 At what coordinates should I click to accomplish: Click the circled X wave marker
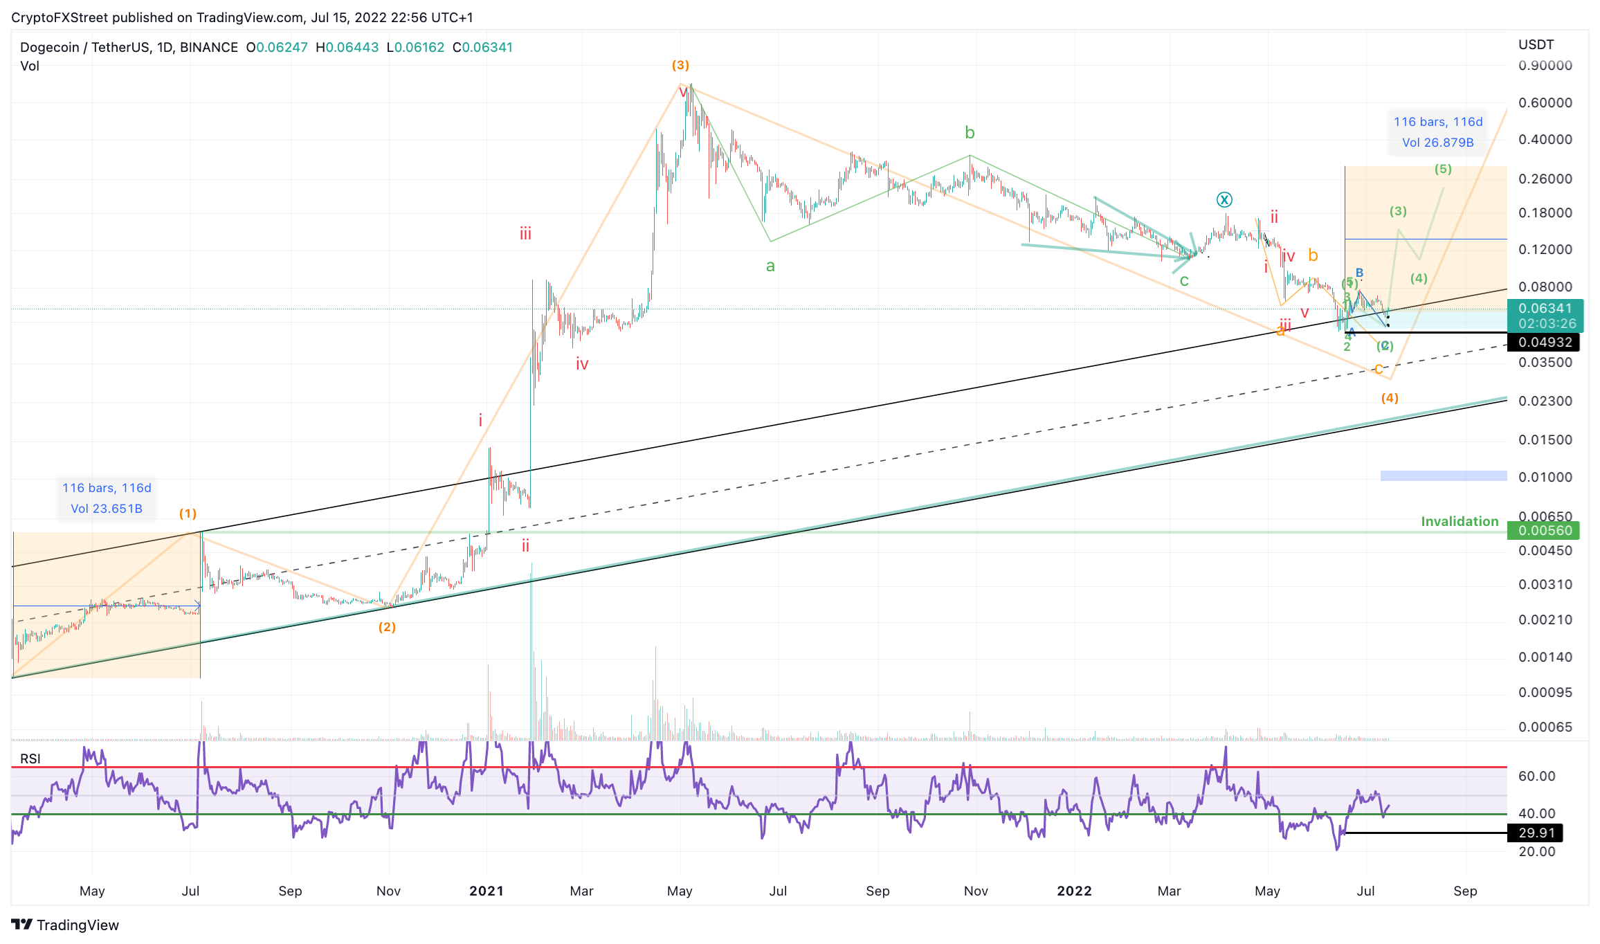pyautogui.click(x=1224, y=200)
